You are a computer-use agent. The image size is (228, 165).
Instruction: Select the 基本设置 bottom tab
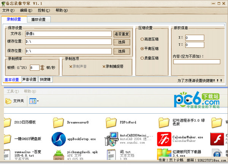pos(12,80)
